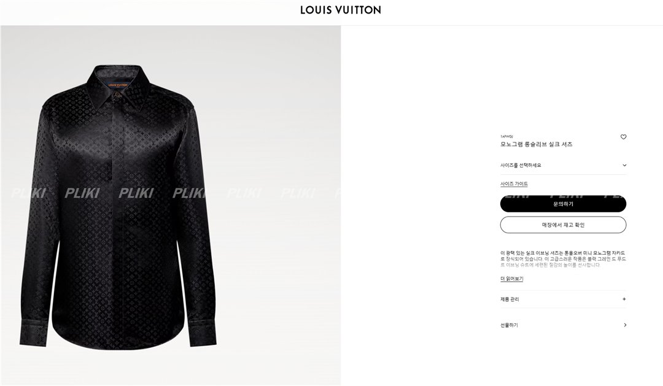Viewport: 663px width, 386px height.
Task: Click the LOUIS VUITTON logo
Action: point(340,10)
